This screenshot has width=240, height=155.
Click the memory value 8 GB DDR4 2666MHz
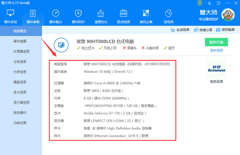106,98
